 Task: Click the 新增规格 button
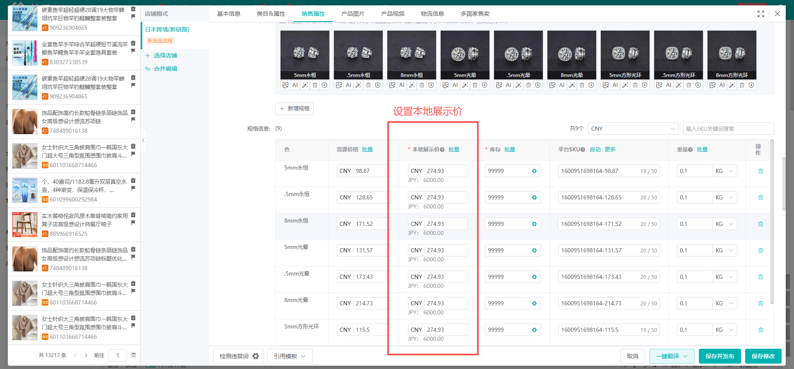294,108
